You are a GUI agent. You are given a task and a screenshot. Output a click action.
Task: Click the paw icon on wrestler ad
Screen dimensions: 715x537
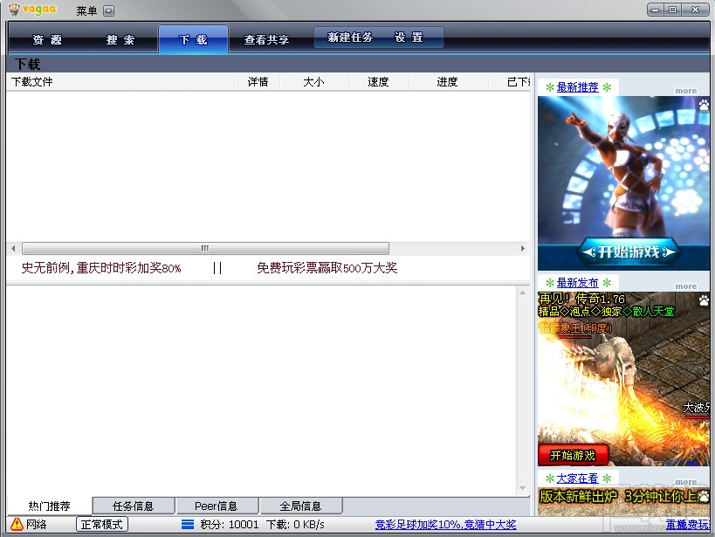point(704,105)
